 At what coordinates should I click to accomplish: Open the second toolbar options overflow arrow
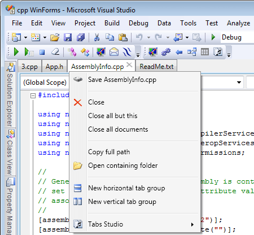(x=229, y=55)
